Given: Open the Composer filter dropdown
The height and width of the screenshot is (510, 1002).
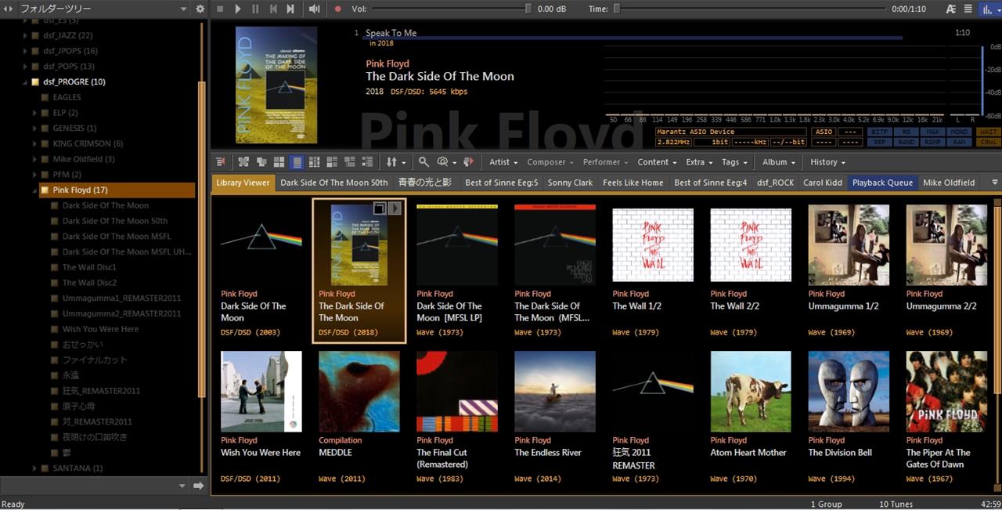Looking at the screenshot, I should (550, 162).
